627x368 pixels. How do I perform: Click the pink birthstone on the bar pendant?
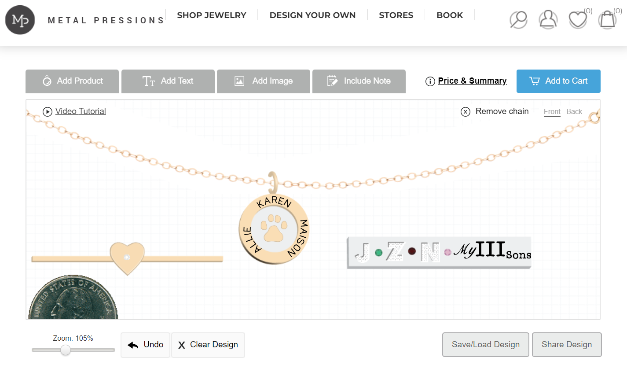pyautogui.click(x=448, y=252)
